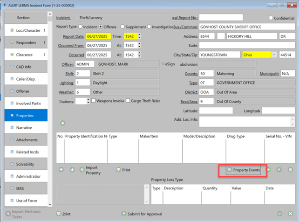Click the green checkmark save icon

coord(279,214)
